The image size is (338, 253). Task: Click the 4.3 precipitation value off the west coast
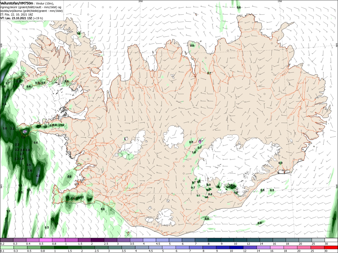click(x=38, y=176)
